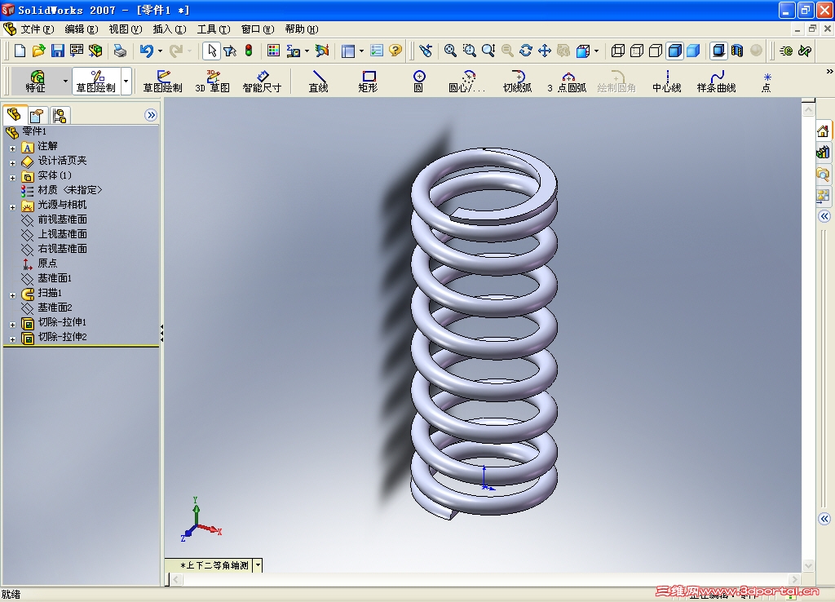Image resolution: width=835 pixels, height=602 pixels.
Task: Toggle Section View icon
Action: [737, 51]
